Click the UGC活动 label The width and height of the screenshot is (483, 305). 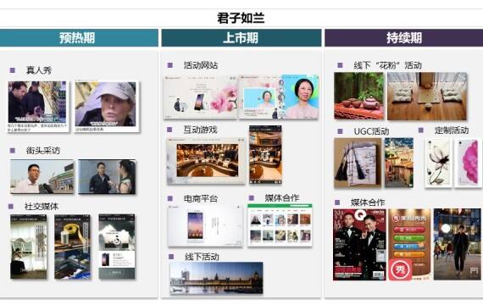click(x=371, y=131)
